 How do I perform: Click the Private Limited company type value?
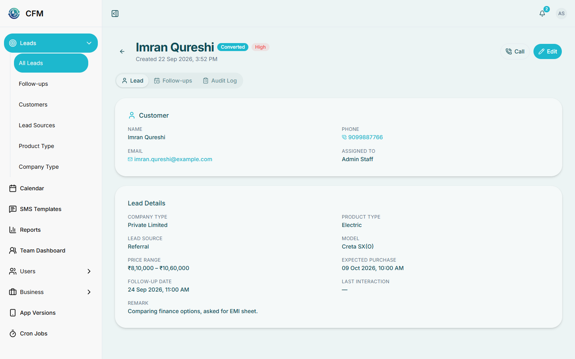[148, 225]
